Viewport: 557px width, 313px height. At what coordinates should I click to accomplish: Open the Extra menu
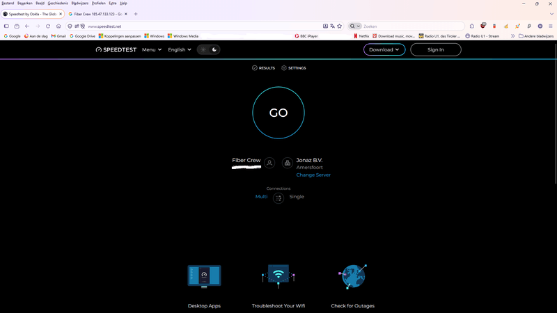[x=113, y=3]
